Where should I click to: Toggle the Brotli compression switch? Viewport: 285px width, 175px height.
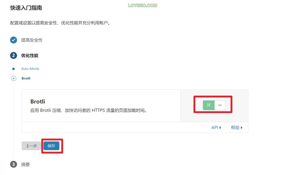[214, 105]
